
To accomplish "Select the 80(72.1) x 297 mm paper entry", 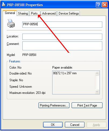I will [x=65, y=73].
